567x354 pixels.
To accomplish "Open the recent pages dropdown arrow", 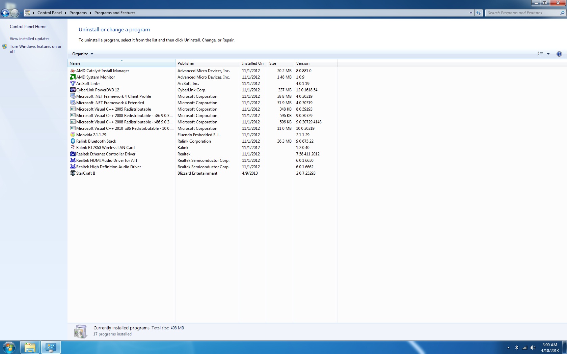I will click(21, 13).
